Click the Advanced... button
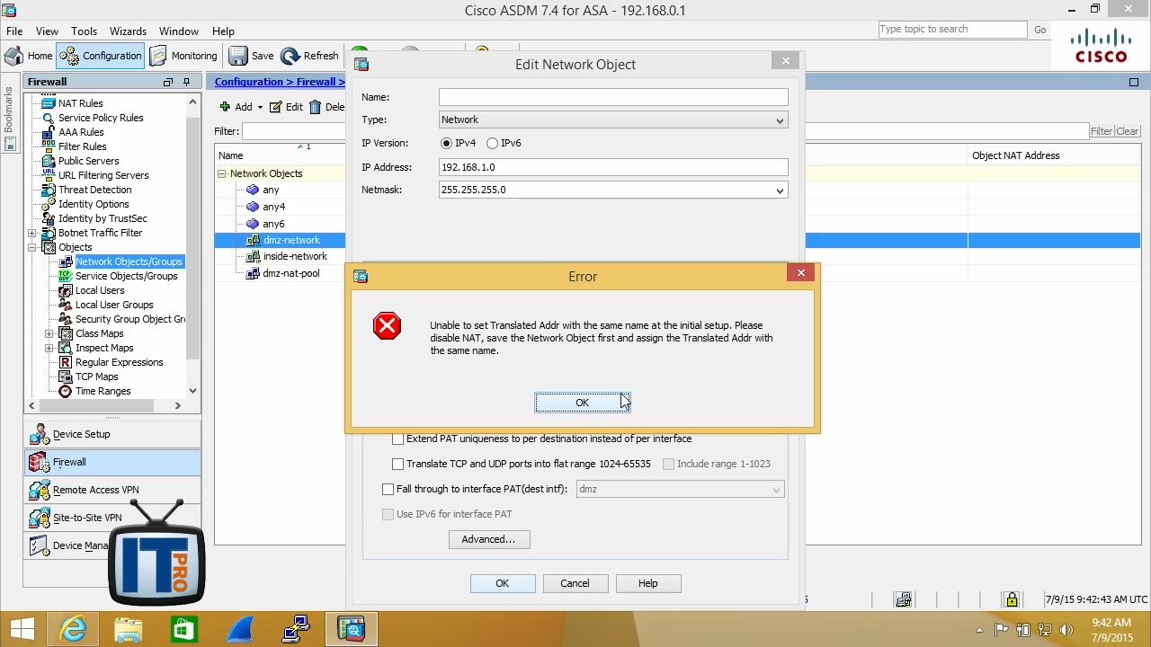The width and height of the screenshot is (1151, 647). pos(489,539)
